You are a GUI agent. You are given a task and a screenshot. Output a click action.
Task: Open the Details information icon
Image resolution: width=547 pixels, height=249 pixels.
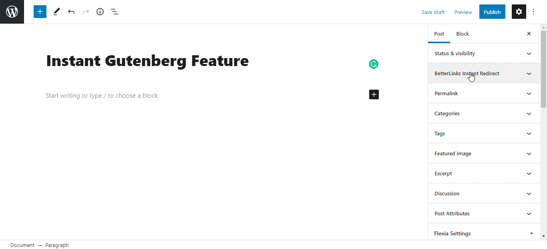(100, 12)
